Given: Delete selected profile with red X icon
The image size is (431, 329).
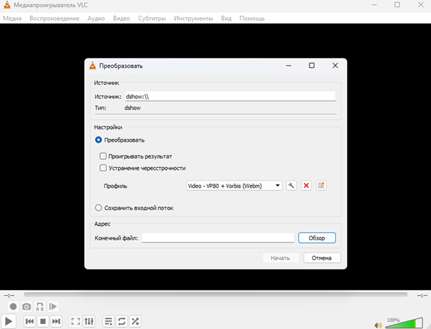Looking at the screenshot, I should (306, 185).
